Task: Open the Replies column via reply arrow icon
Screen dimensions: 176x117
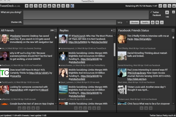Action: pos(36,6)
